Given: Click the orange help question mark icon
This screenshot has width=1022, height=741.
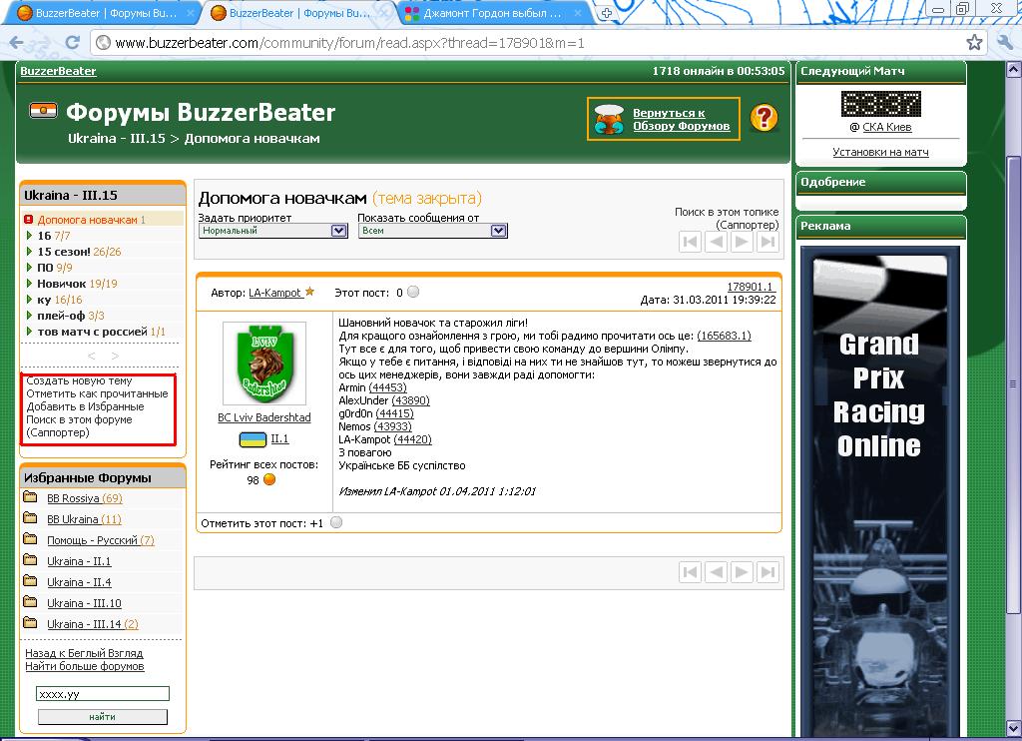Looking at the screenshot, I should 764,118.
